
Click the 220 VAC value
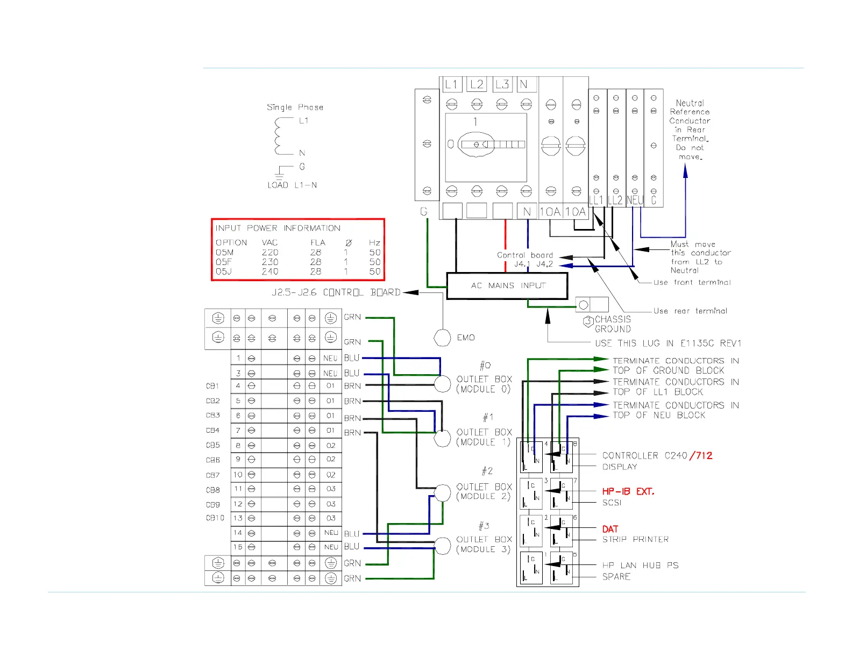click(x=270, y=252)
